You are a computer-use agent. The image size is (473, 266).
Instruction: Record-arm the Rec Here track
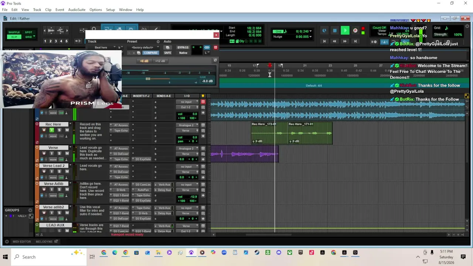(x=44, y=130)
